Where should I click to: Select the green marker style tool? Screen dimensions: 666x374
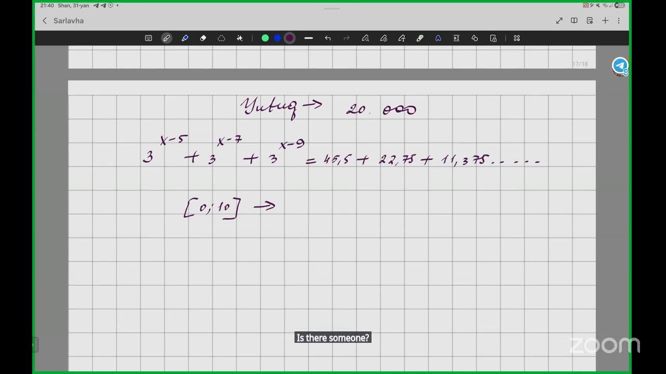pyautogui.click(x=420, y=38)
